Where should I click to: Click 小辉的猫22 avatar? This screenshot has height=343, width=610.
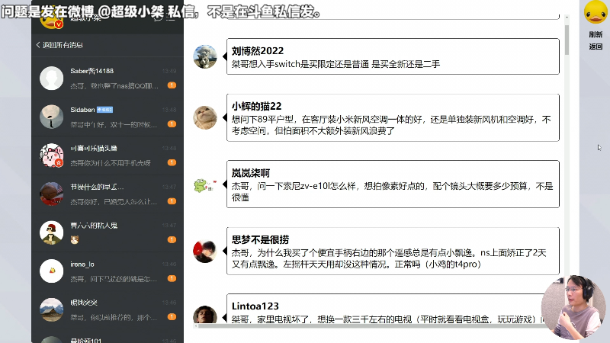205,117
